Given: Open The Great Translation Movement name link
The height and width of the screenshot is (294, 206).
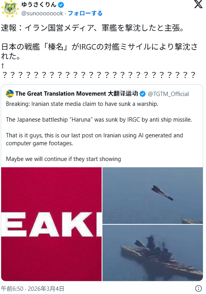Looking at the screenshot, I should click(x=77, y=94).
